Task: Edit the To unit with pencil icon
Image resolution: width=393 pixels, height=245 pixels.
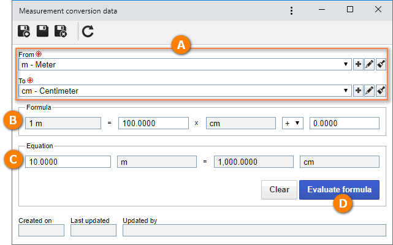Action: click(x=370, y=91)
